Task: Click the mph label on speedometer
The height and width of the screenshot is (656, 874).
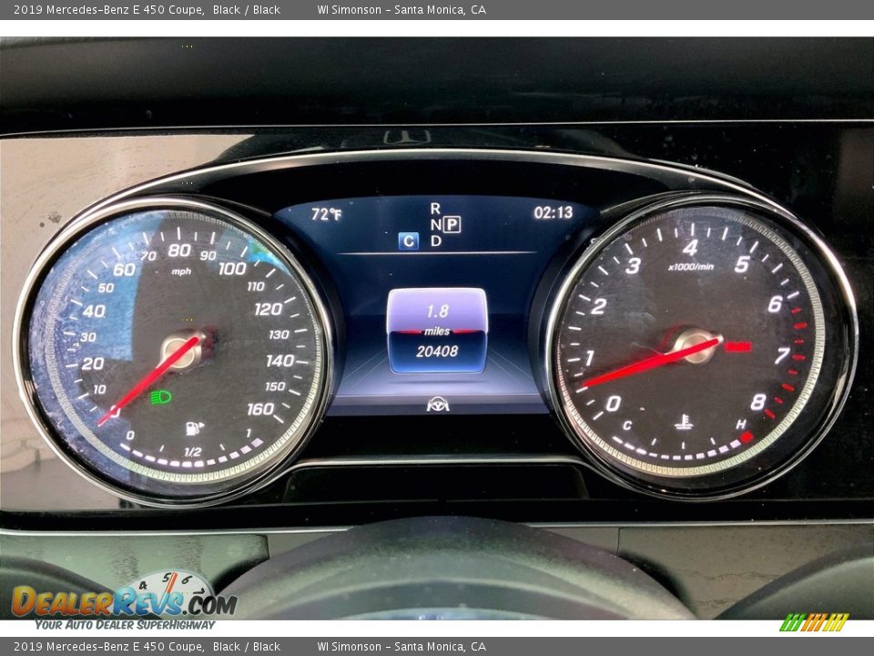Action: click(181, 272)
